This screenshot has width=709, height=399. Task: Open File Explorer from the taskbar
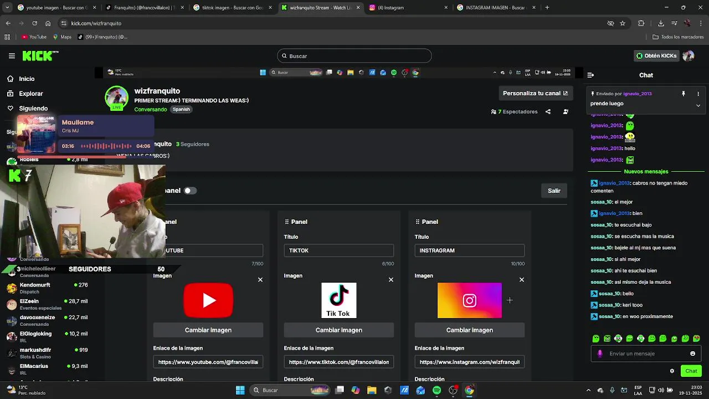tap(372, 390)
